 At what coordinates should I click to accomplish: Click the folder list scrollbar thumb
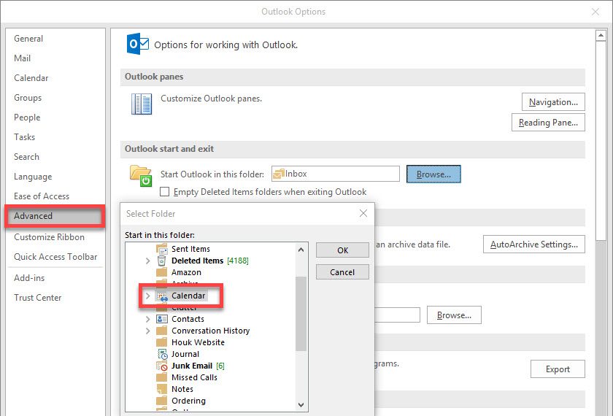tap(301, 314)
